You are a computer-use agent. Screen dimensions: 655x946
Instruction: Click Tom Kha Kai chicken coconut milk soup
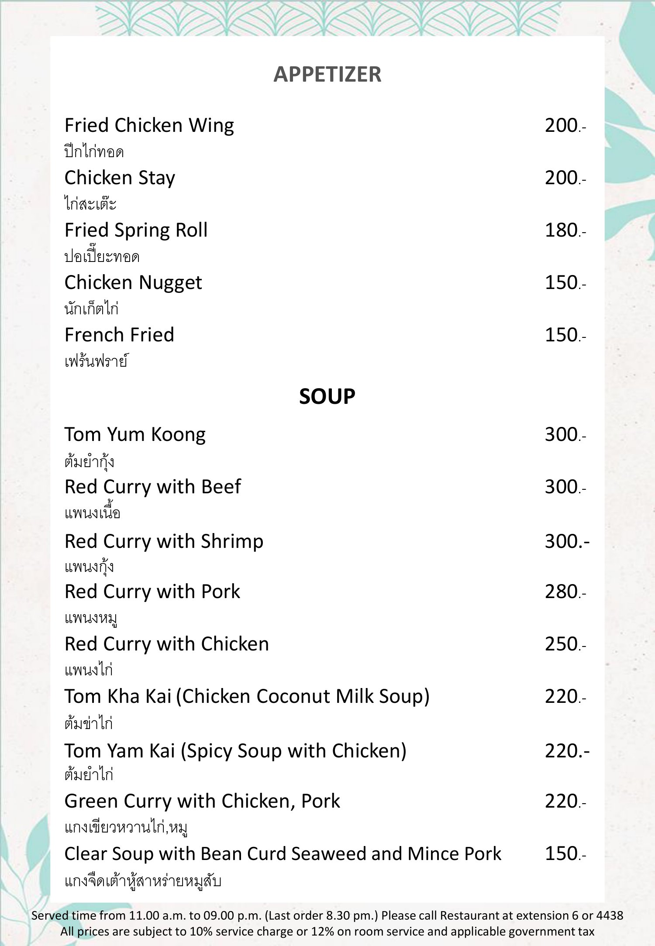[247, 696]
